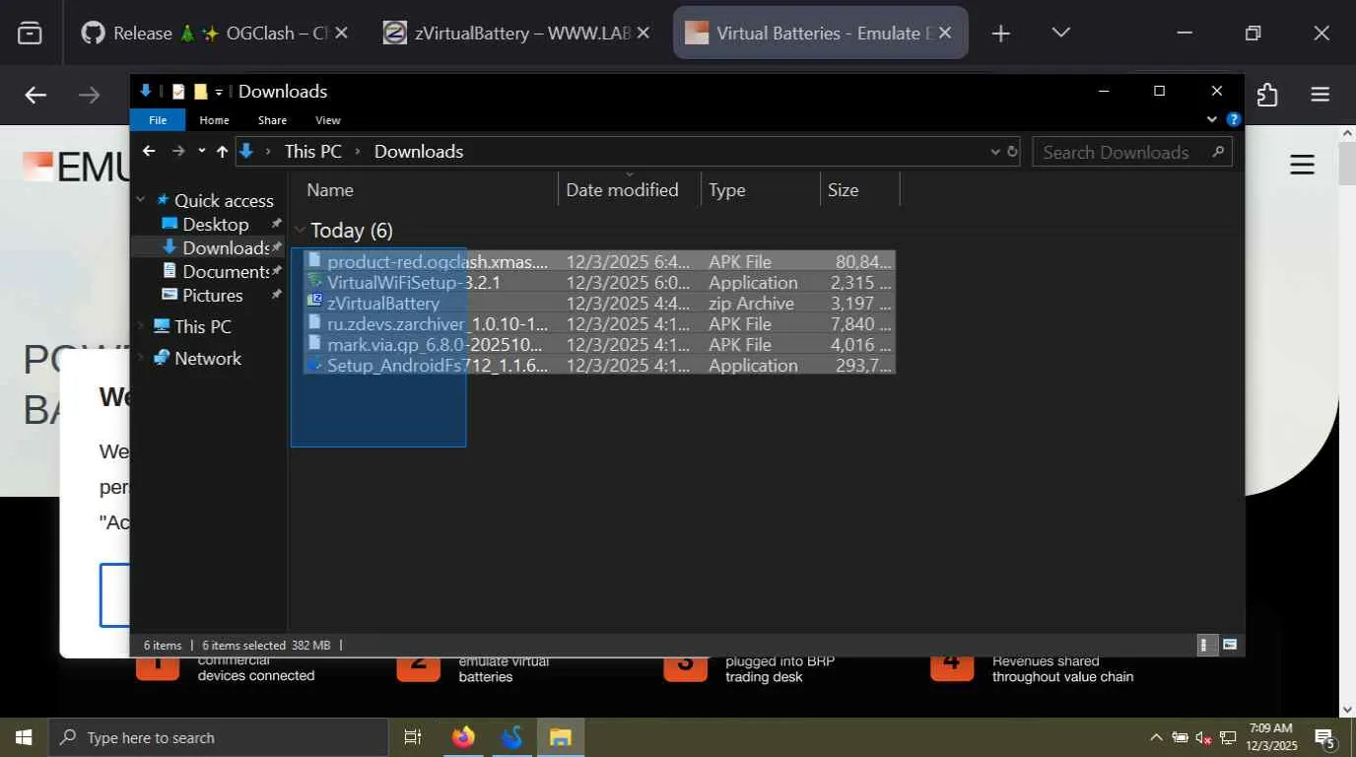Collapse the Today (6) group
Viewport: 1356px width, 757px height.
tap(300, 231)
